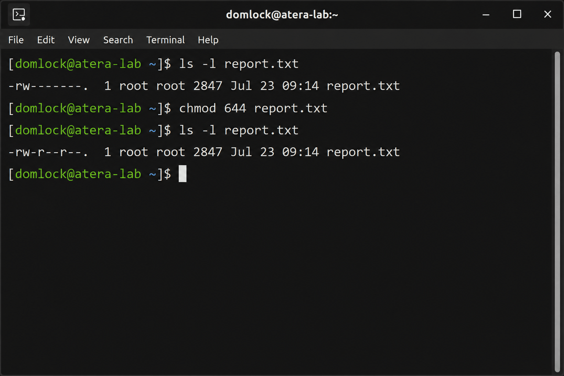This screenshot has height=376, width=564.
Task: Click the '-rw-r--r--.' permissions string
Action: click(48, 152)
